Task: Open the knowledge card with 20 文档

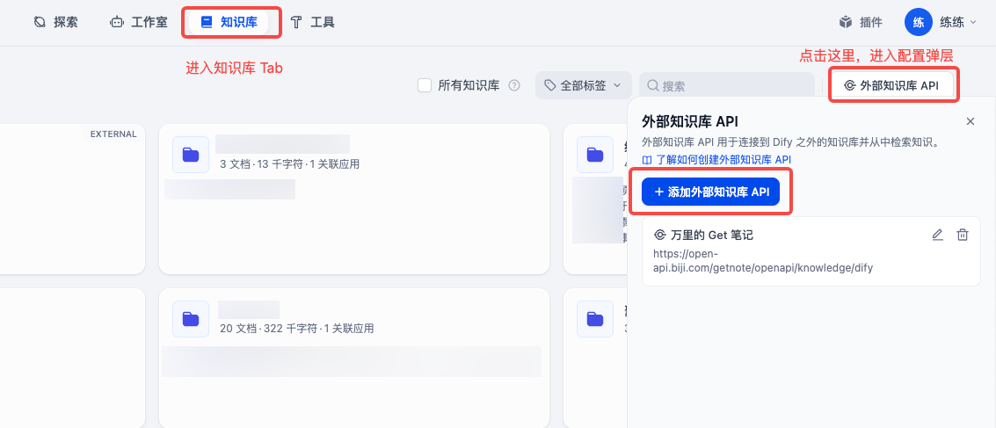Action: pyautogui.click(x=353, y=358)
